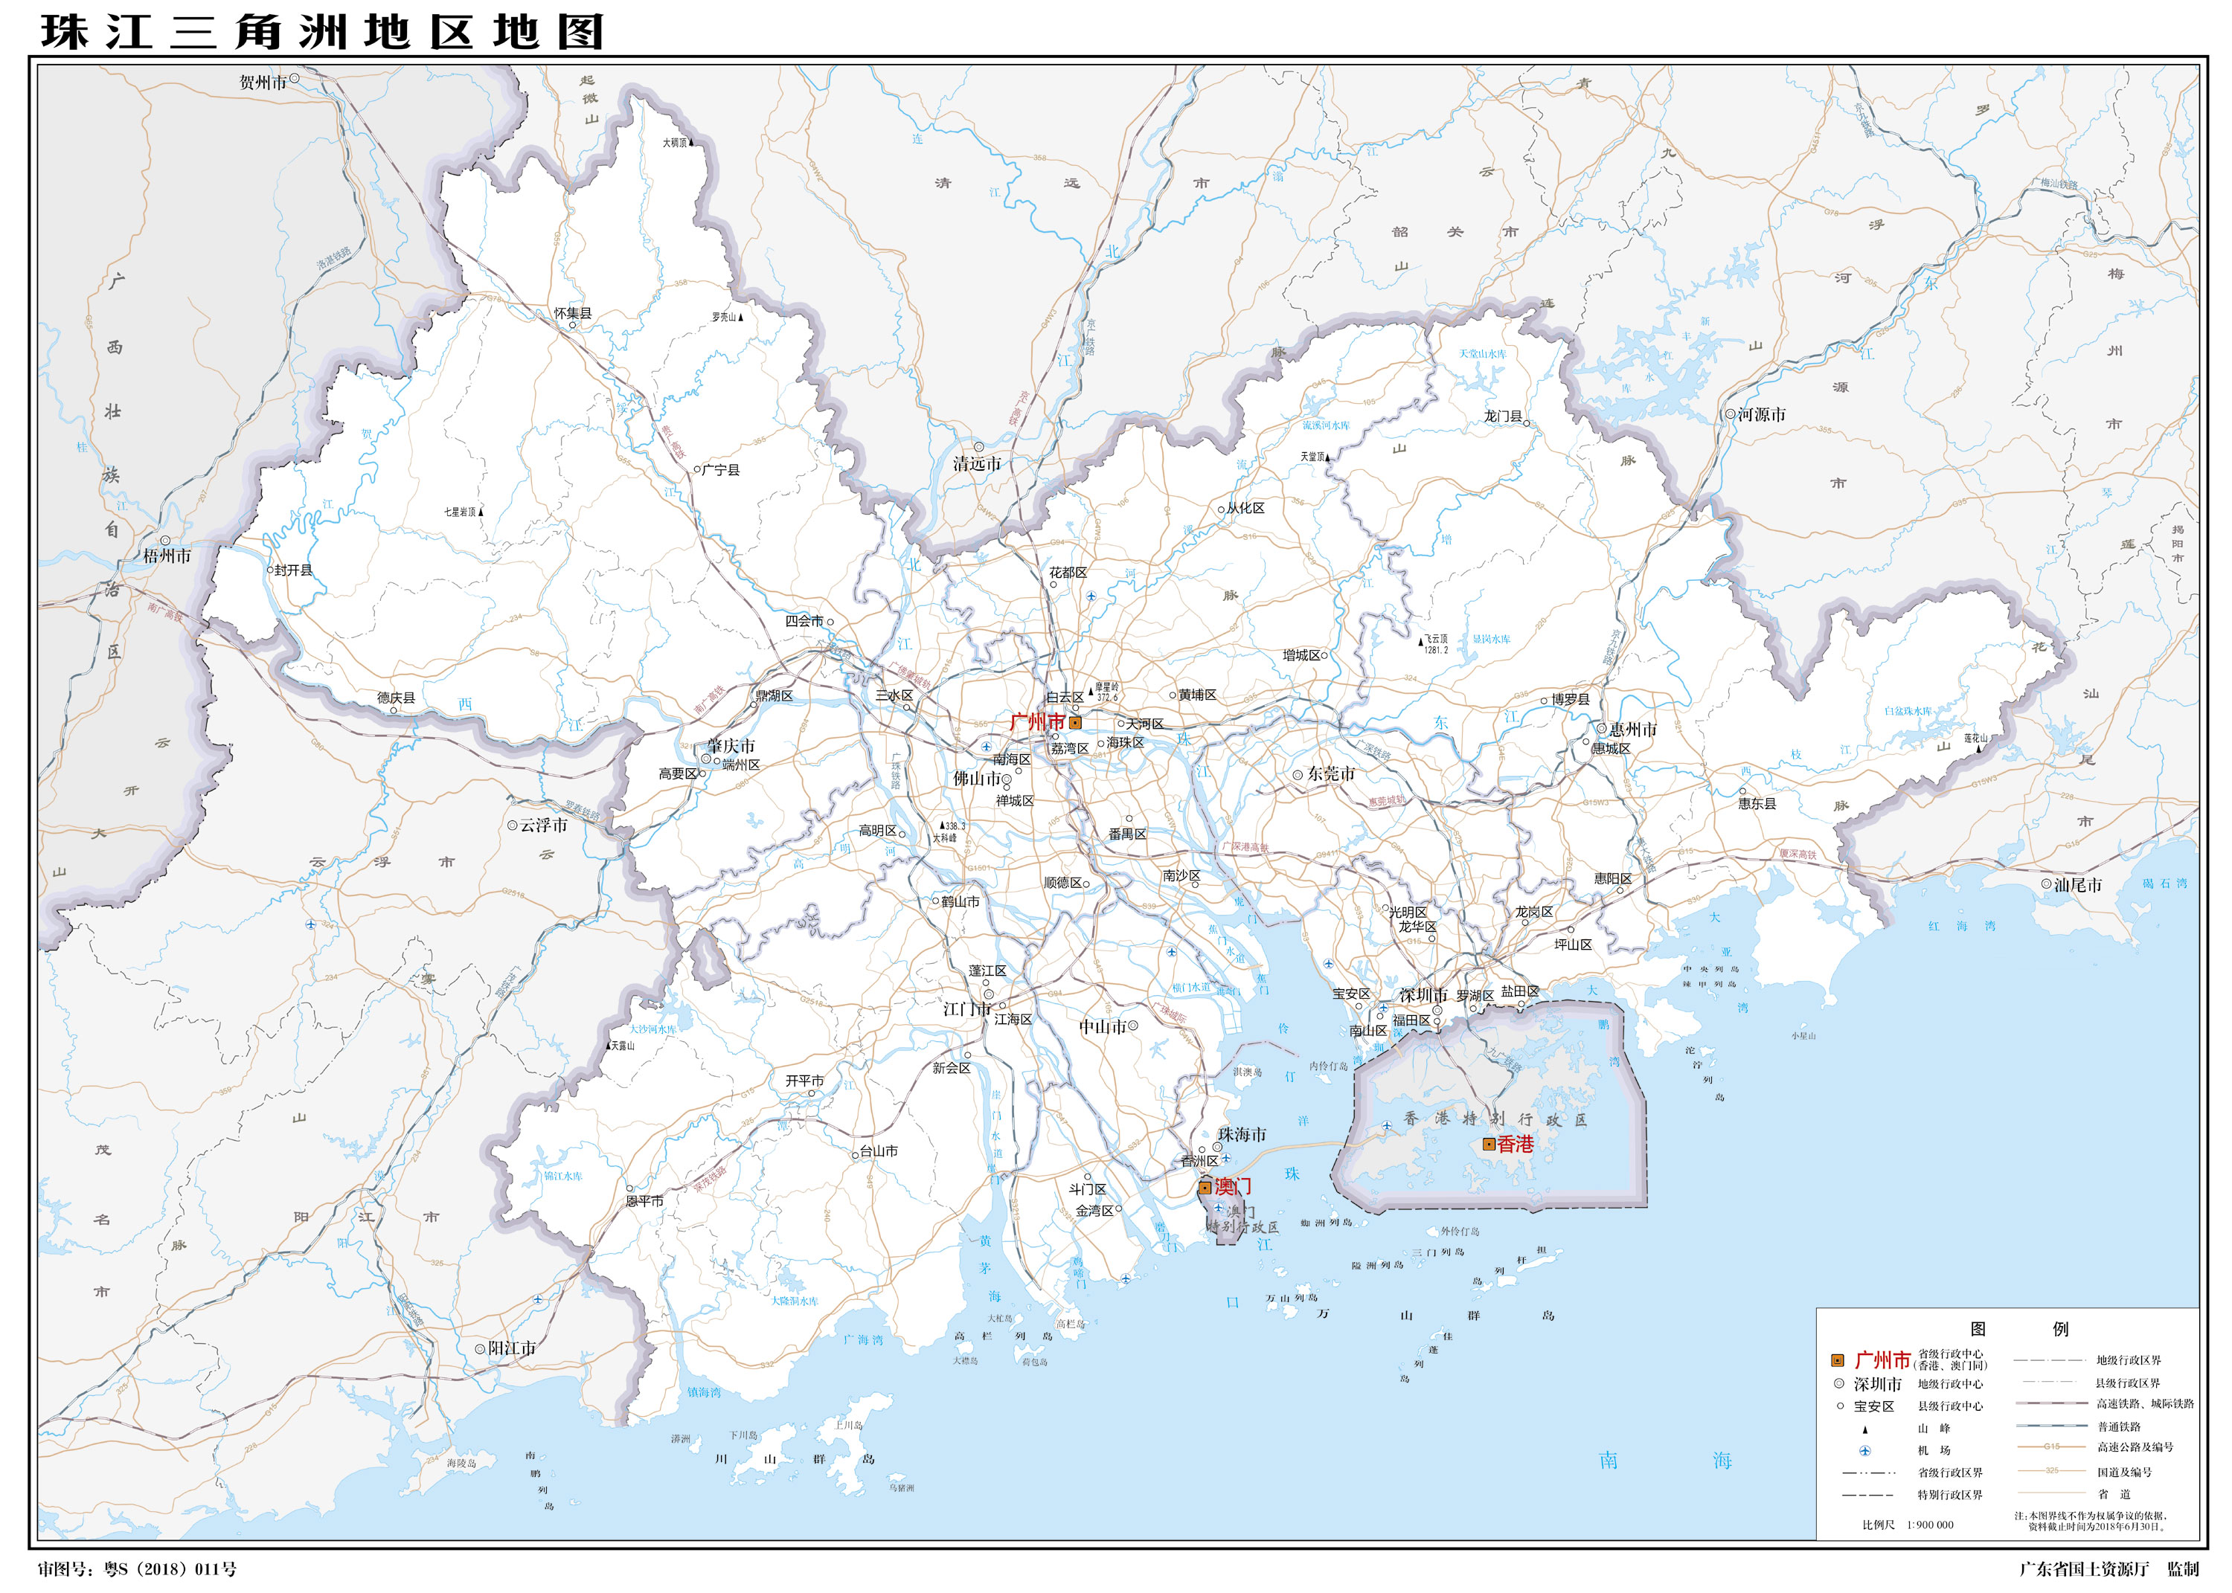Click the 肇庆市 city label

[731, 745]
